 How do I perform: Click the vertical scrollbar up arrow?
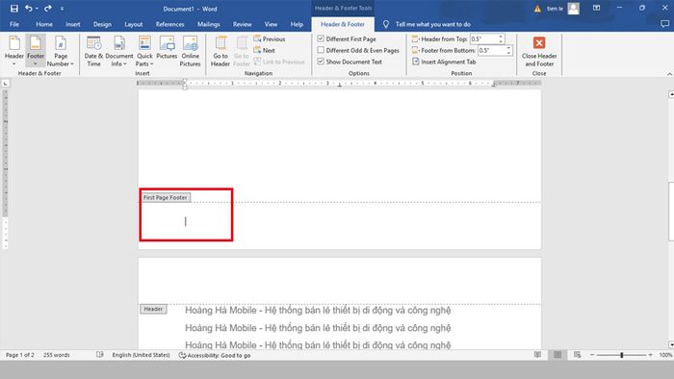(670, 94)
